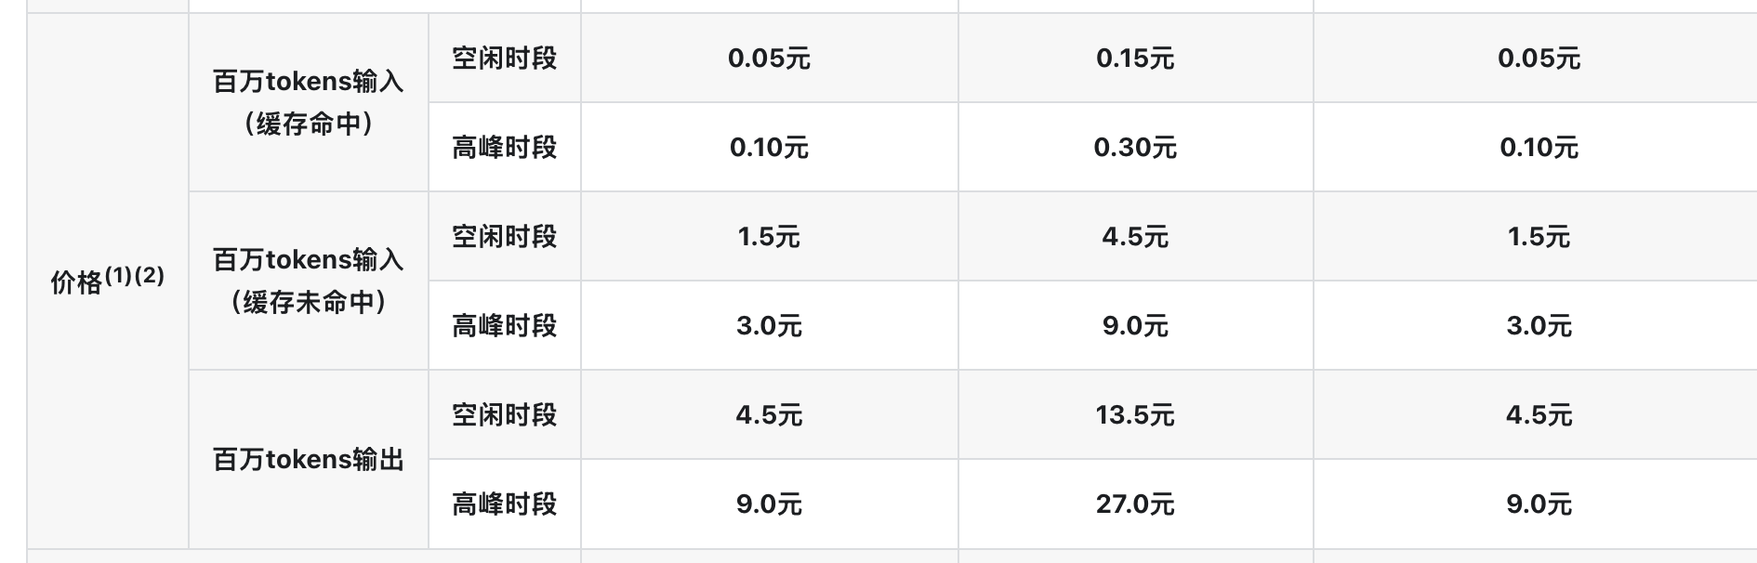The height and width of the screenshot is (563, 1757).
Task: Click 空闲时段 in the output row
Action: coord(505,414)
